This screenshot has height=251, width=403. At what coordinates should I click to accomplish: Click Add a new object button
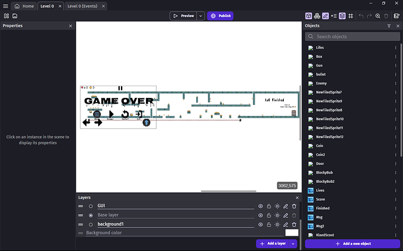(x=353, y=243)
